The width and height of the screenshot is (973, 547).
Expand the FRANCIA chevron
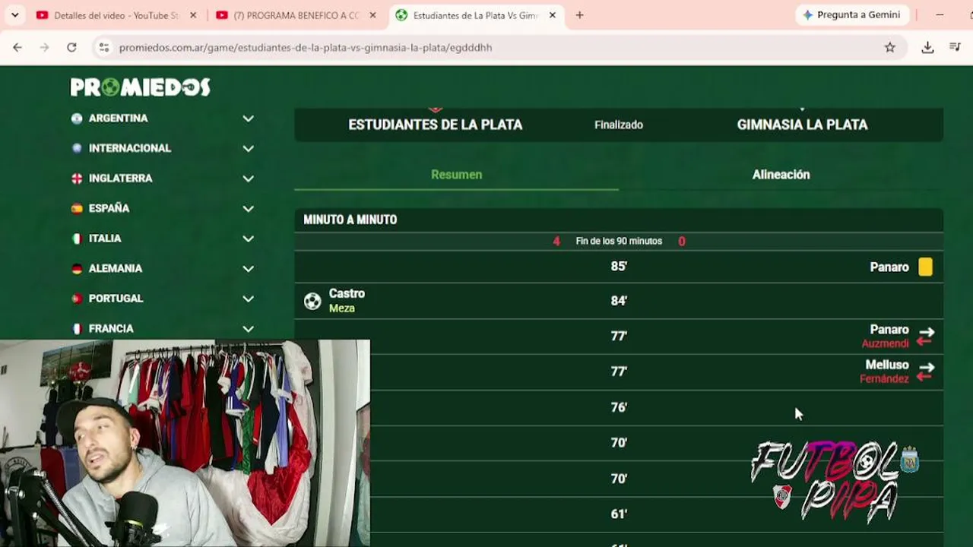pos(248,329)
